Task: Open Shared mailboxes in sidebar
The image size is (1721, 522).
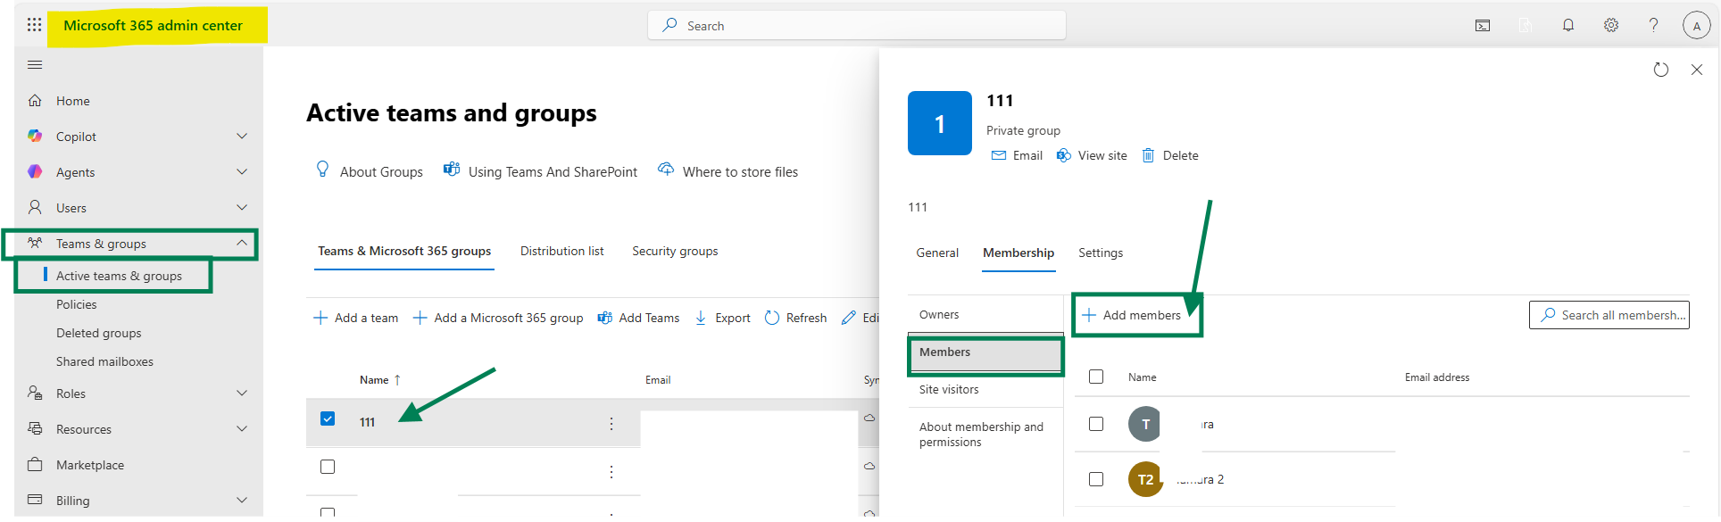Action: point(104,361)
